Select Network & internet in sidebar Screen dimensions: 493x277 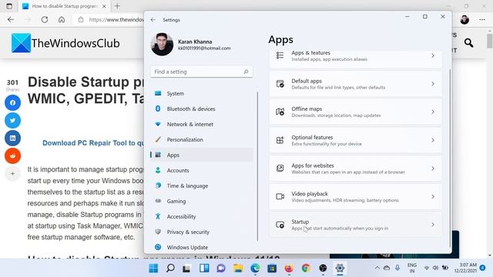click(x=201, y=124)
